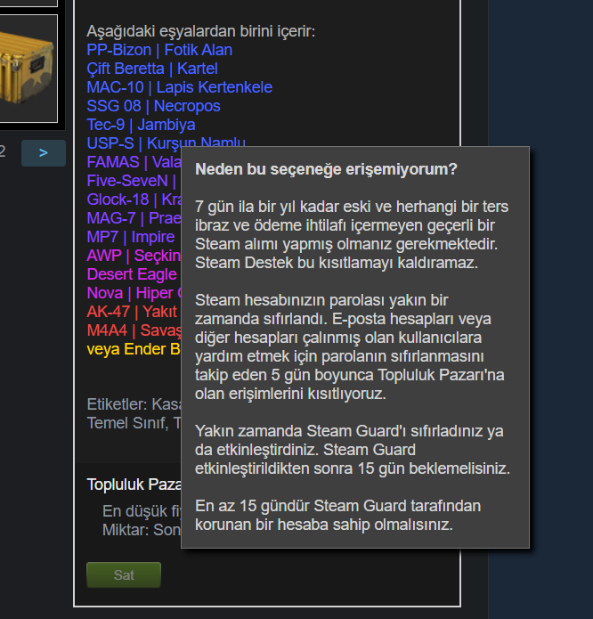This screenshot has width=593, height=619.
Task: Open MP7 | Impire link
Action: [x=131, y=237]
